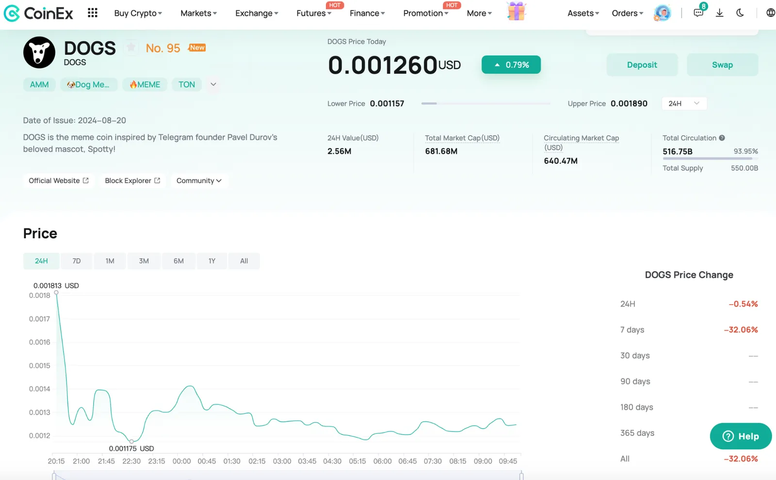776x480 pixels.
Task: Click the 550.00B total supply value
Action: click(744, 168)
